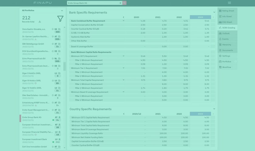Select Erste Group Bank AG record
The height and width of the screenshot is (151, 255).
(x=42, y=118)
